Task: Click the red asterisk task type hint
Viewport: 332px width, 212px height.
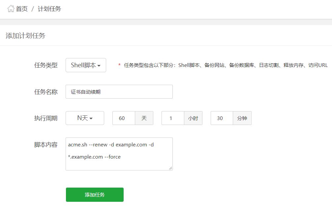Action: (119, 65)
